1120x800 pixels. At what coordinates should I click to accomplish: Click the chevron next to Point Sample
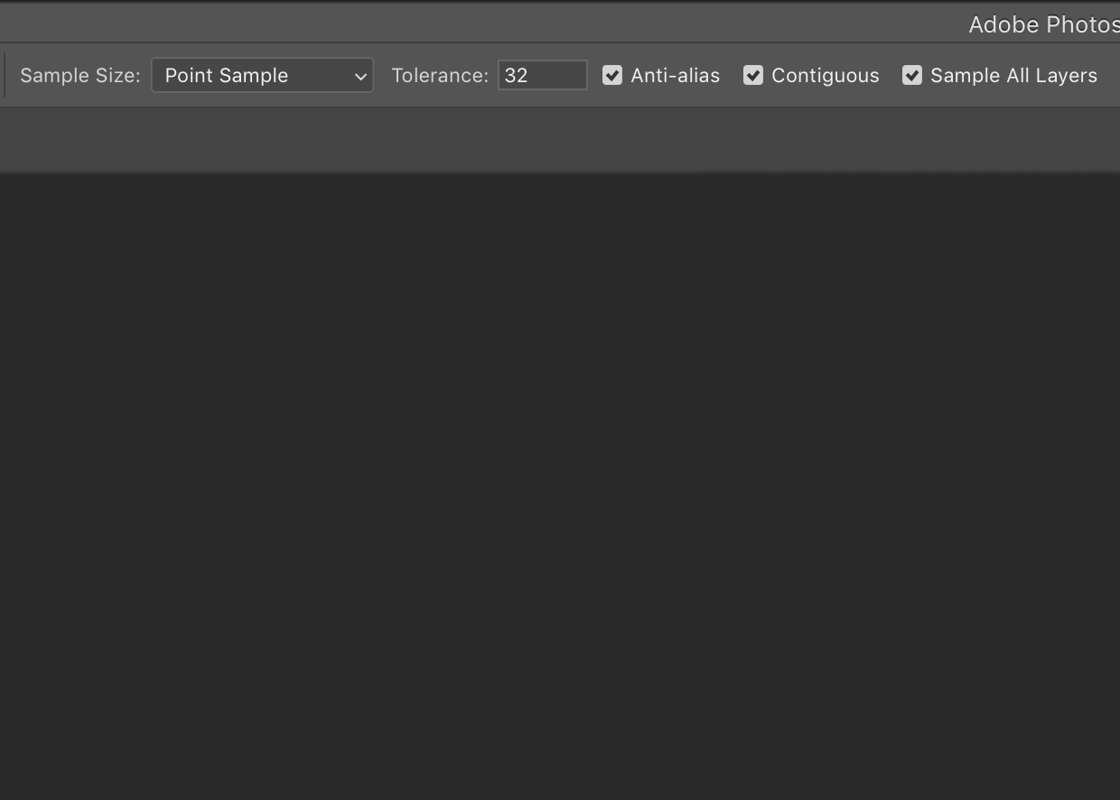(x=360, y=75)
